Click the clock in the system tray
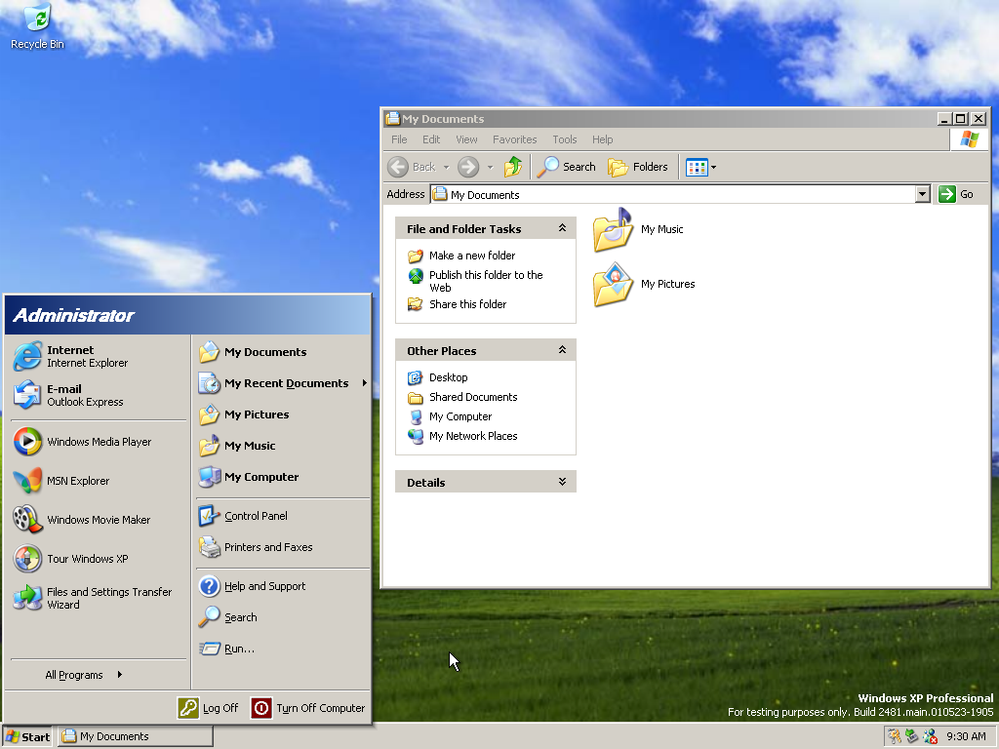The image size is (999, 749). click(966, 736)
